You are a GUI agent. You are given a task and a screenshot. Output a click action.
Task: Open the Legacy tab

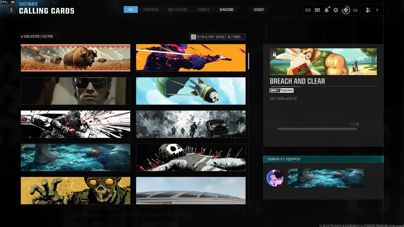[258, 10]
